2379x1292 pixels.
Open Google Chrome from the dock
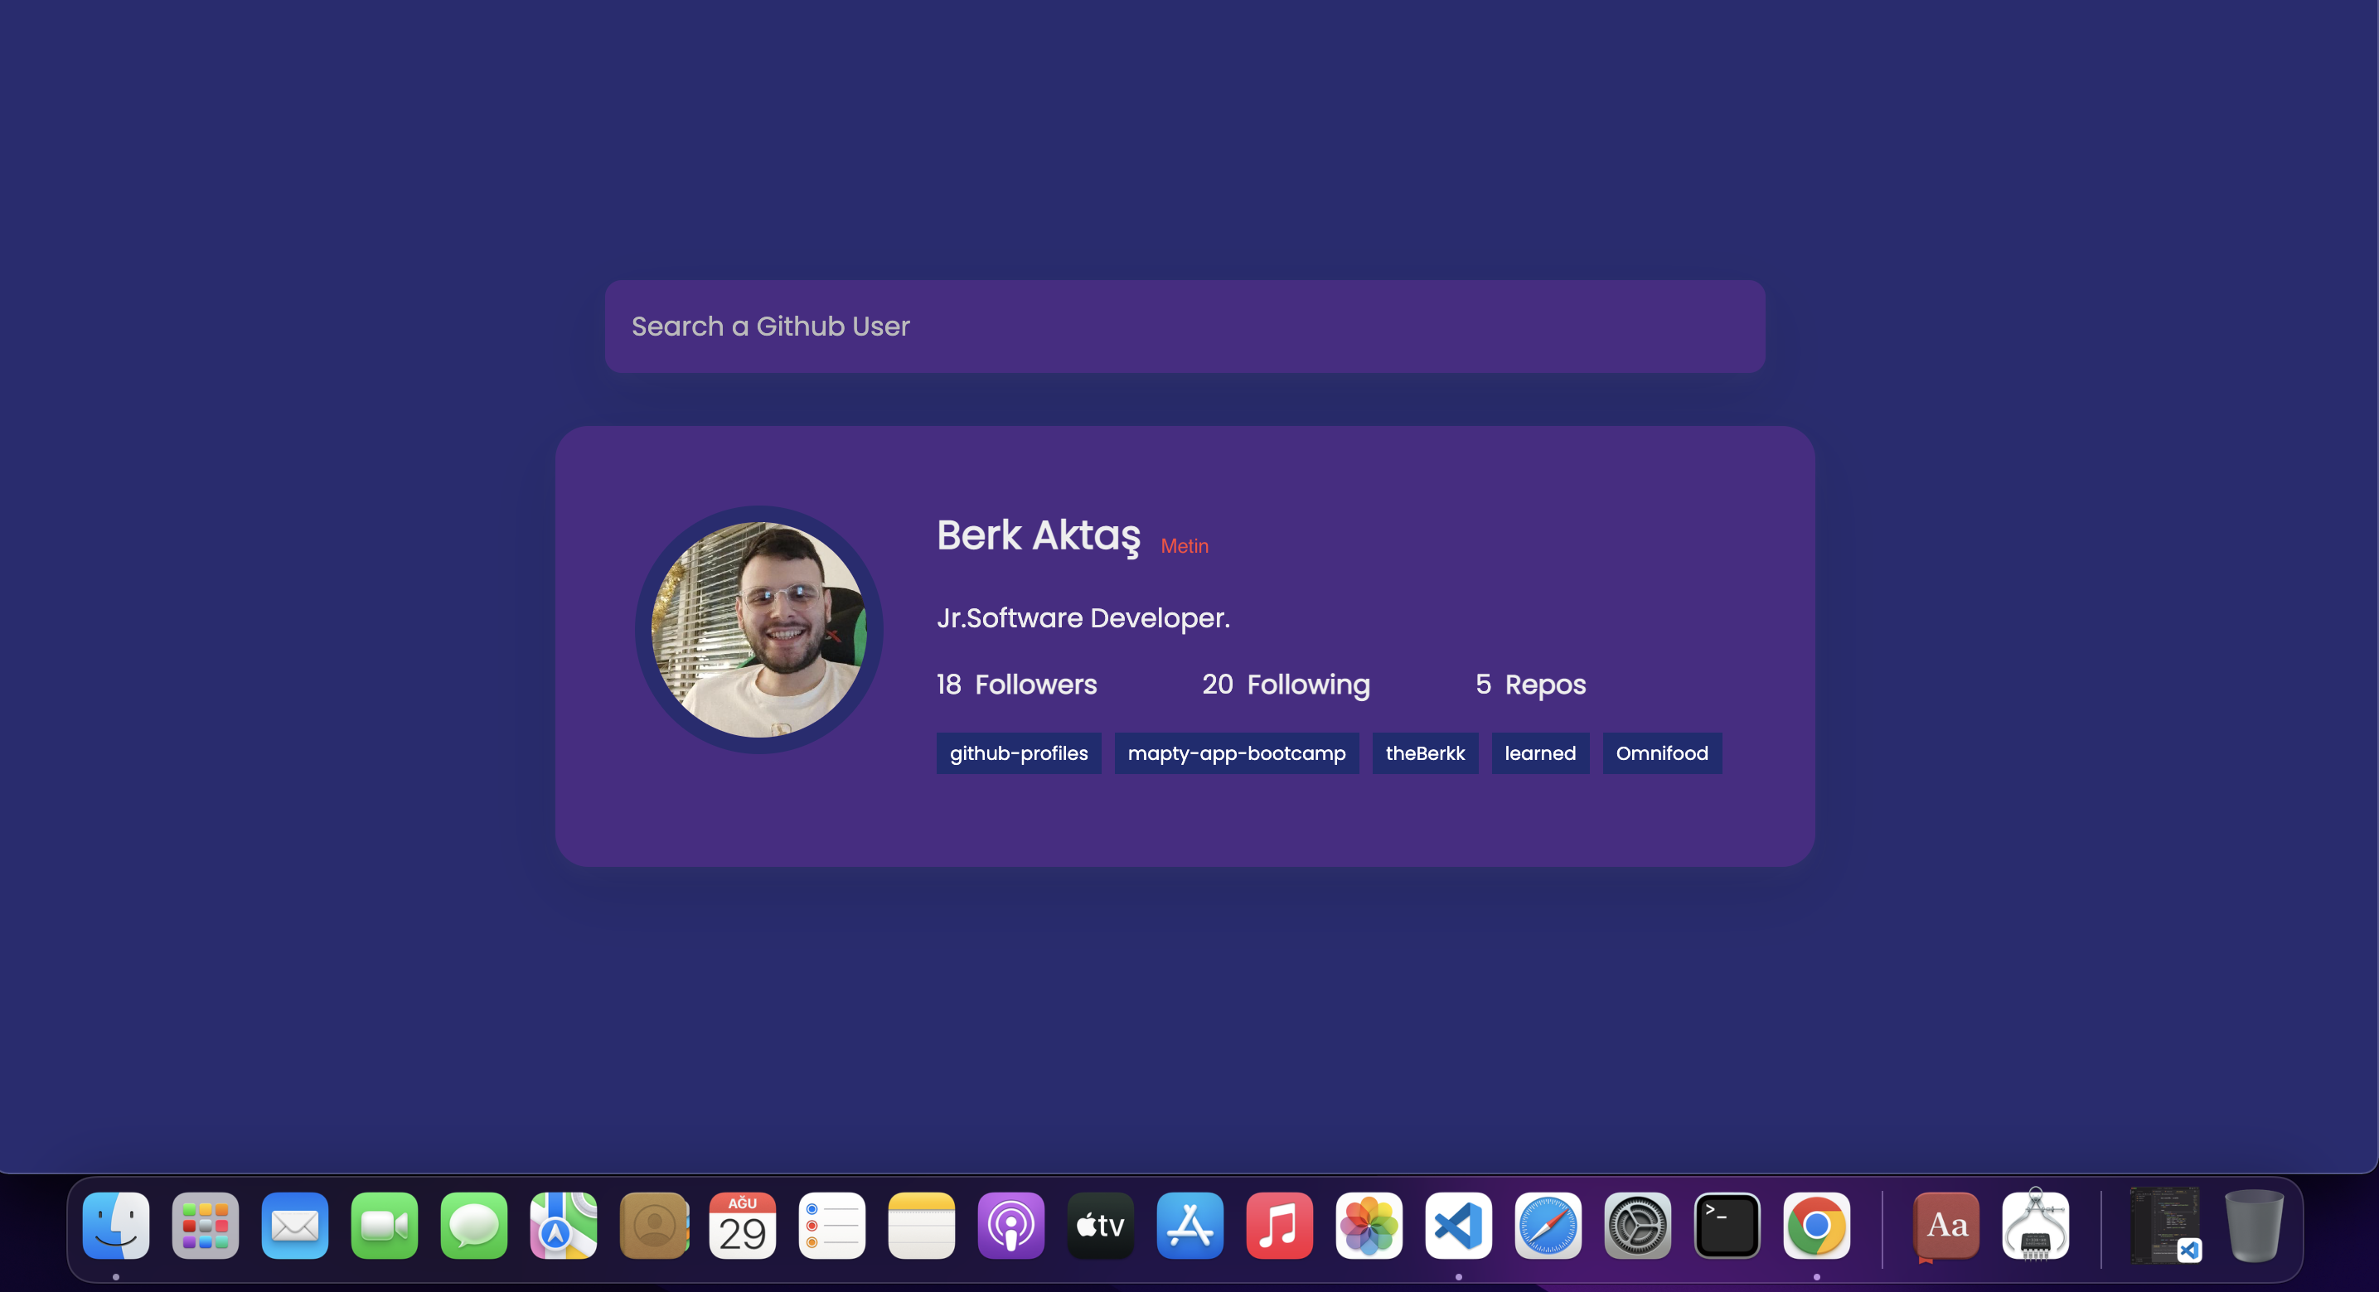pyautogui.click(x=1815, y=1226)
